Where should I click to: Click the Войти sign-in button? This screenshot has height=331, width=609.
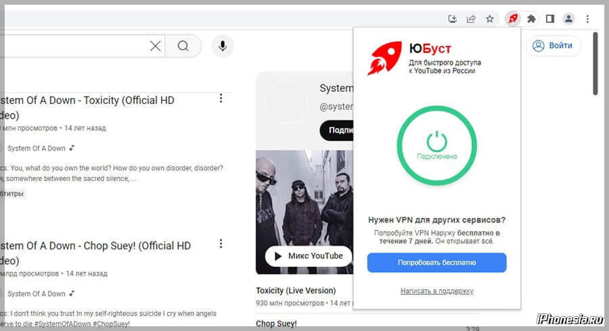click(x=554, y=46)
